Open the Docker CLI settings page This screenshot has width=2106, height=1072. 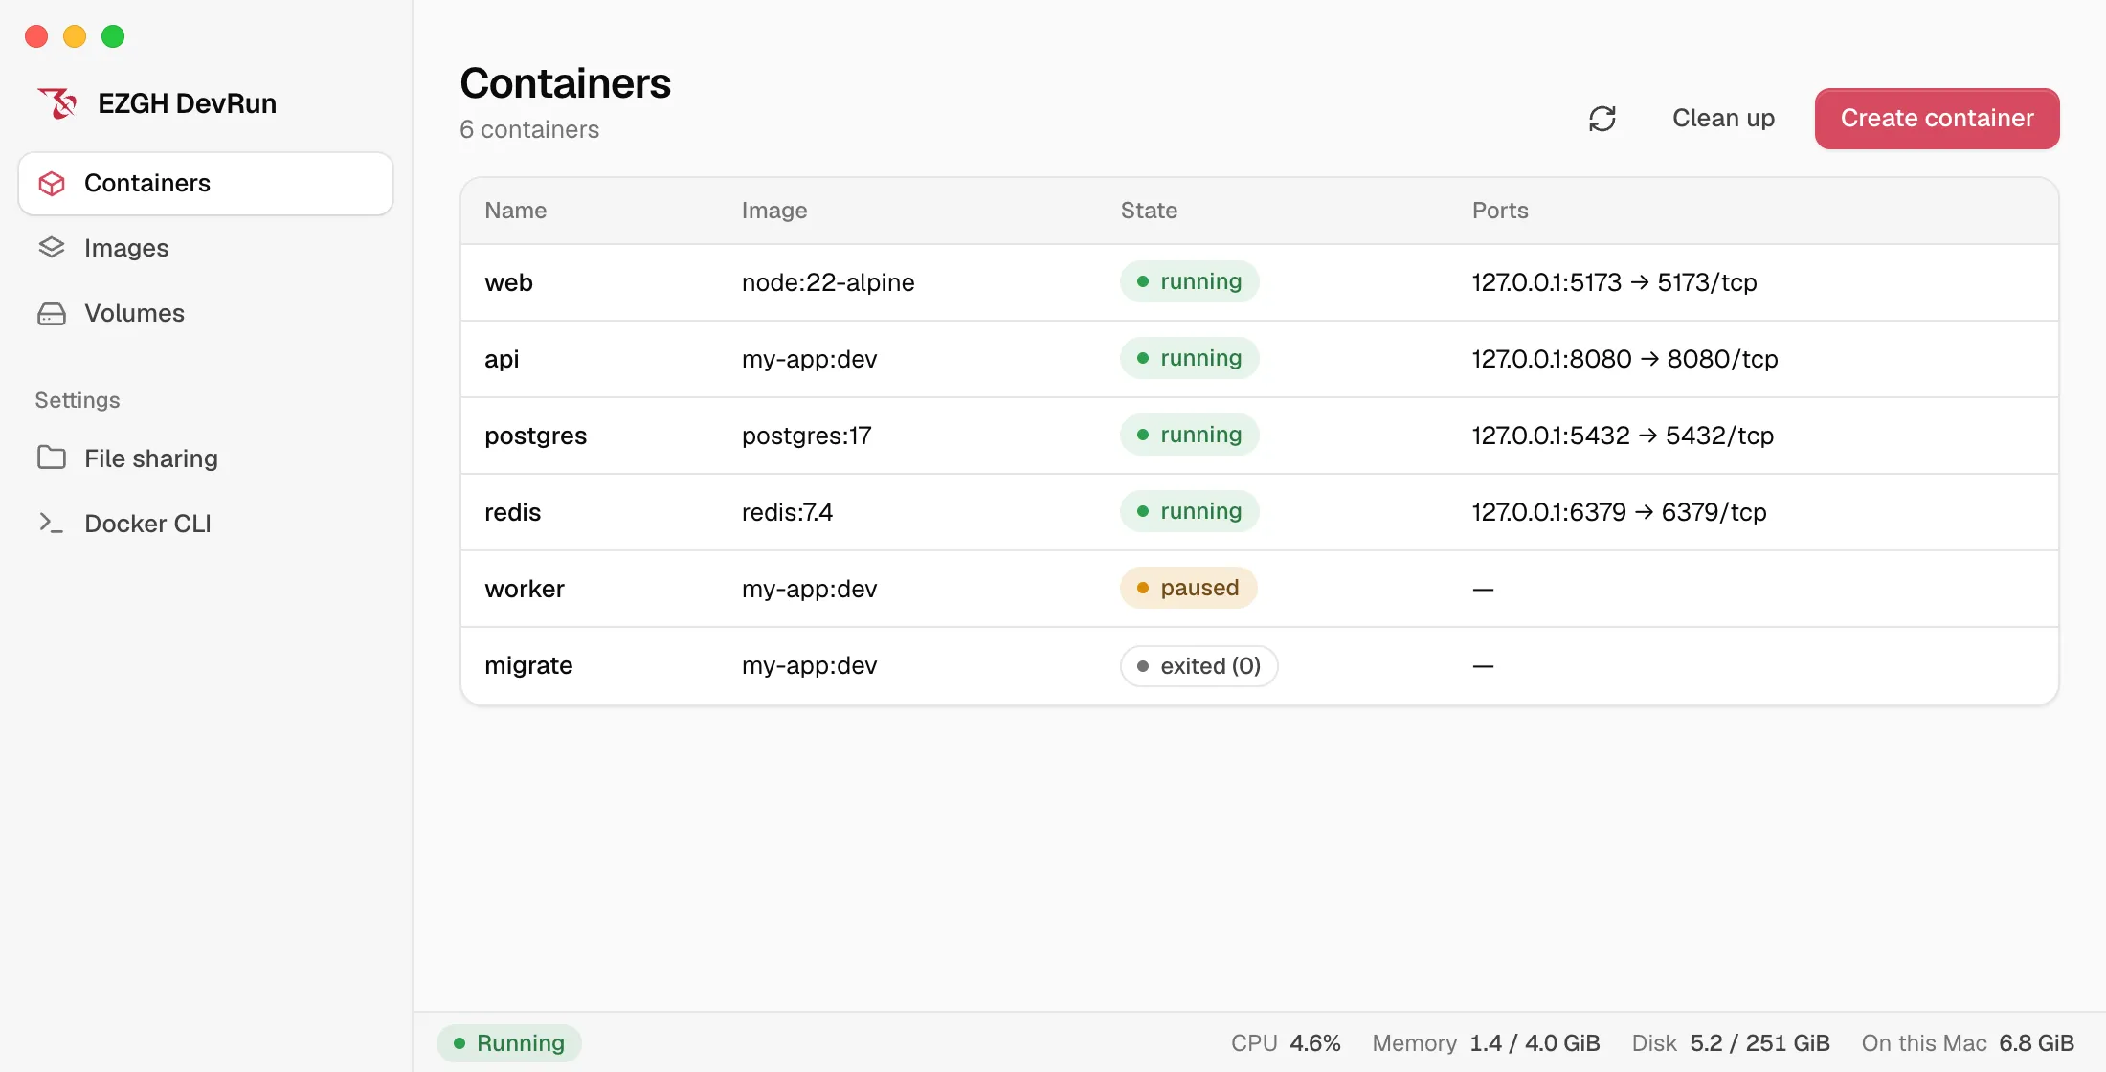[206, 524]
